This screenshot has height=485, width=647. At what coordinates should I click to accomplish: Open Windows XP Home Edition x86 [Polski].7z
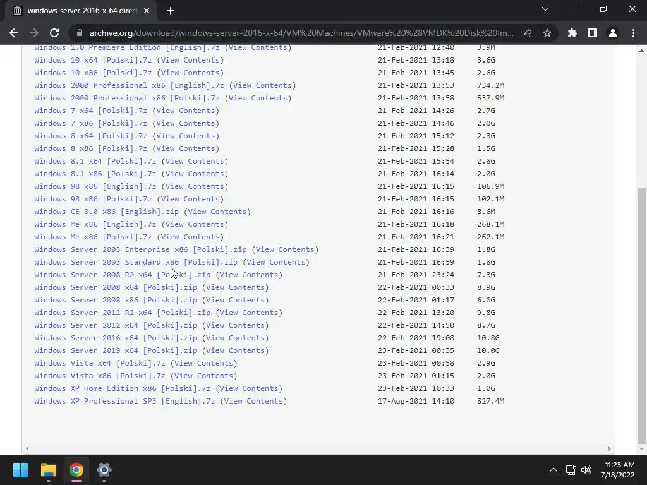[x=122, y=388]
